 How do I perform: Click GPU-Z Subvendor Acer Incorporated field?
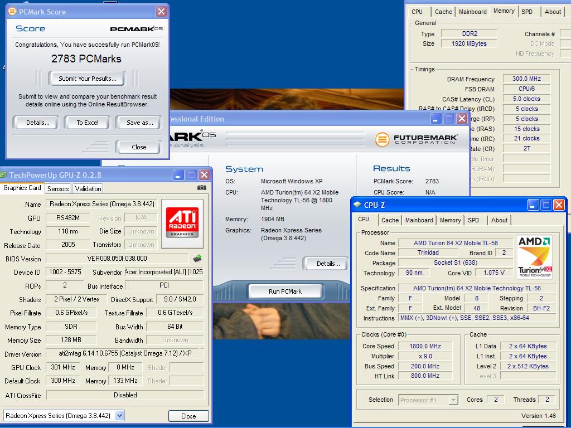tap(164, 272)
